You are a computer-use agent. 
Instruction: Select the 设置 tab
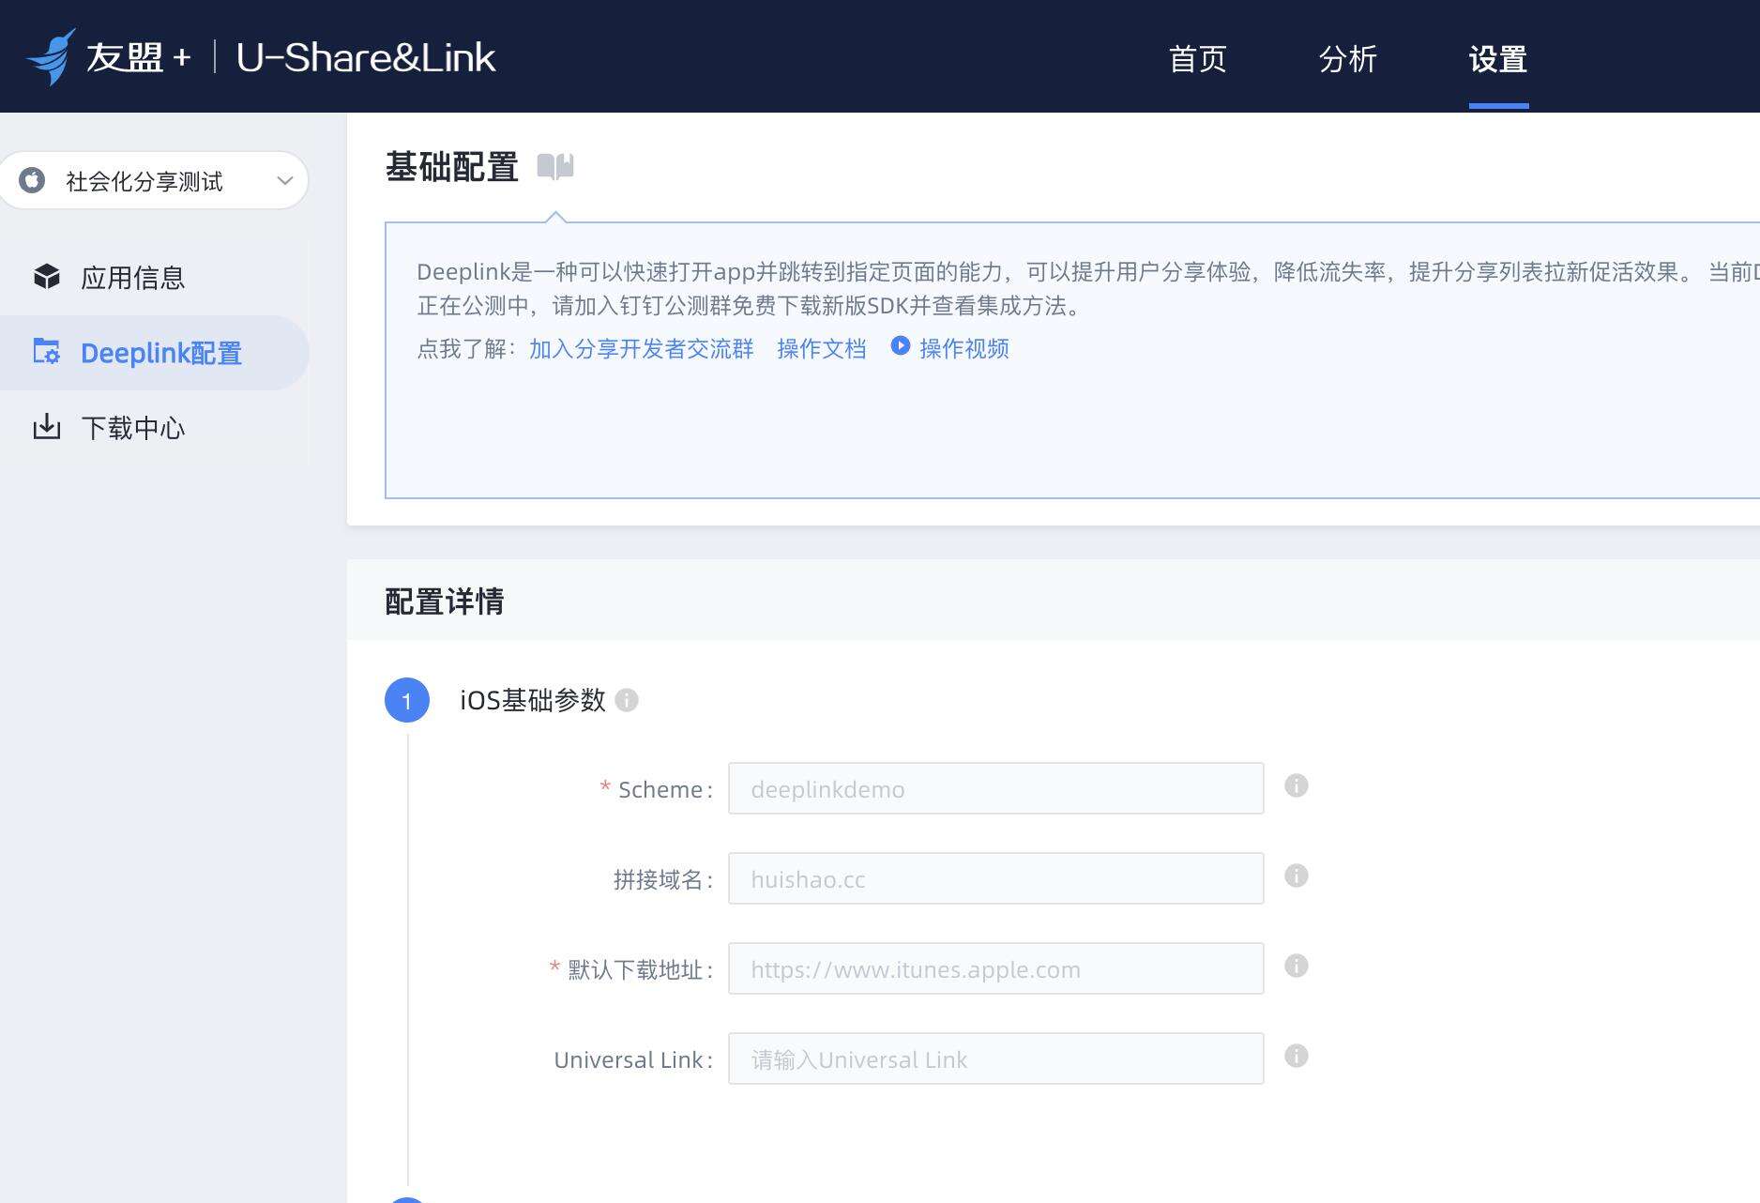click(x=1498, y=58)
